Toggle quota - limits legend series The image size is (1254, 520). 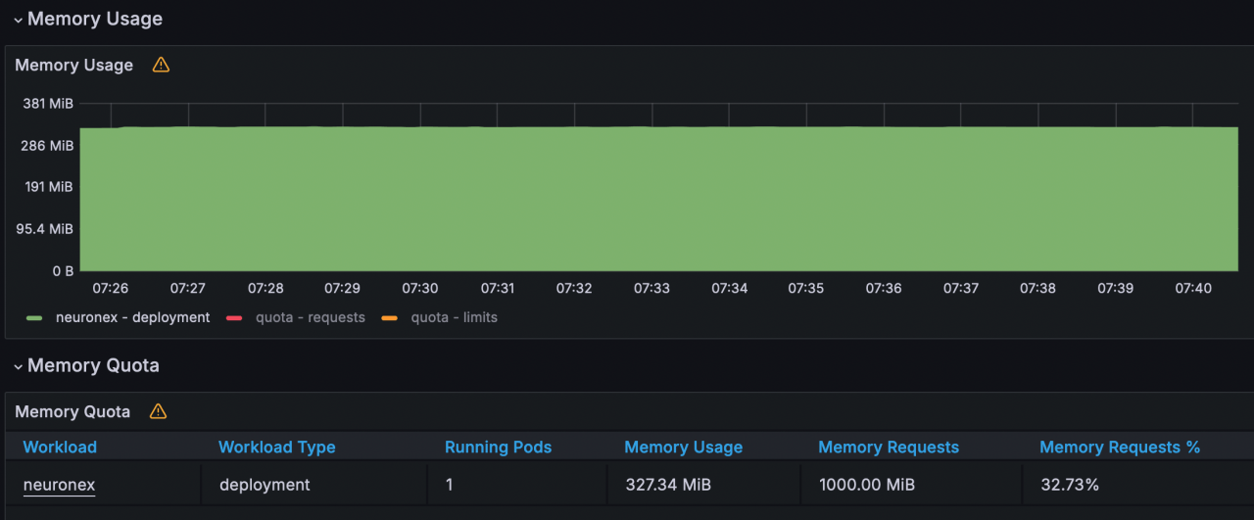454,317
